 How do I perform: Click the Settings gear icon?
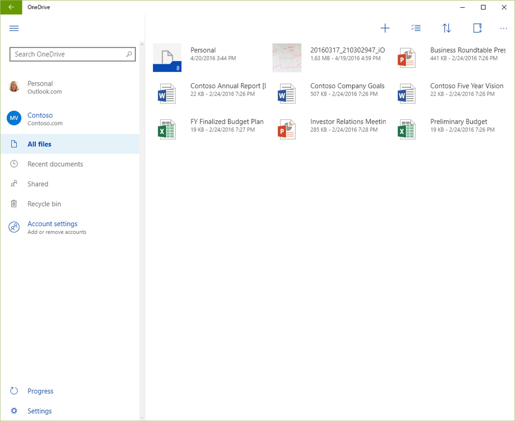[14, 411]
